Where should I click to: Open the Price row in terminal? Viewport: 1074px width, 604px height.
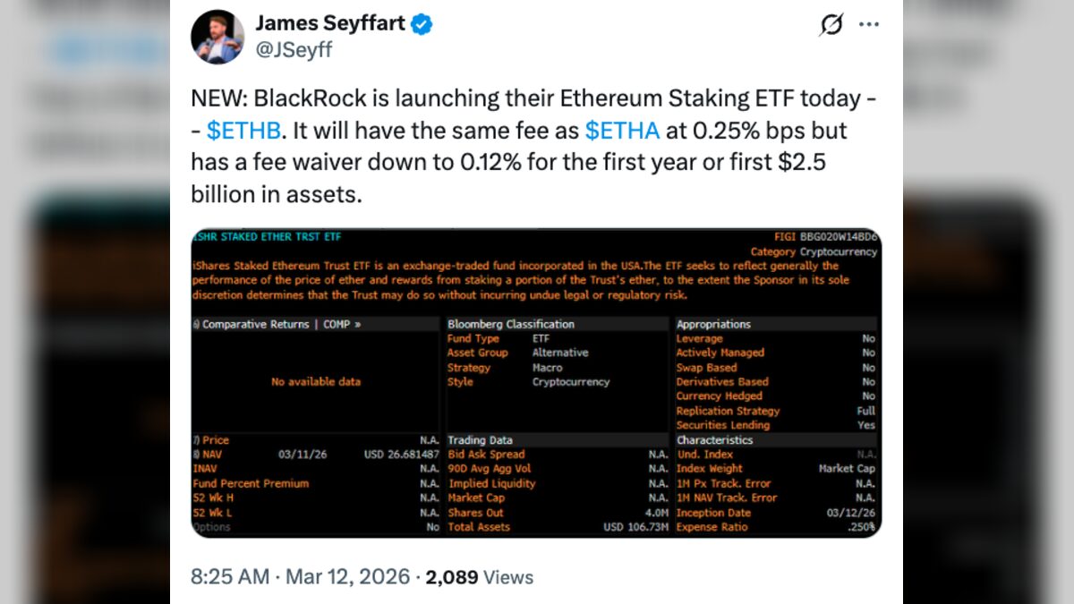[215, 440]
